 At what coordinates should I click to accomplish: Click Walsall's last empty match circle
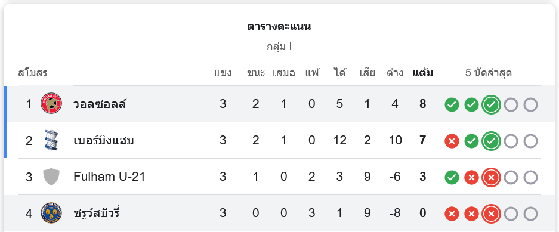click(530, 105)
